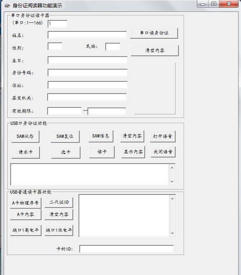Clear the serial reader fields with 清空内容
Viewport: 241px width, 275px height.
point(155,51)
